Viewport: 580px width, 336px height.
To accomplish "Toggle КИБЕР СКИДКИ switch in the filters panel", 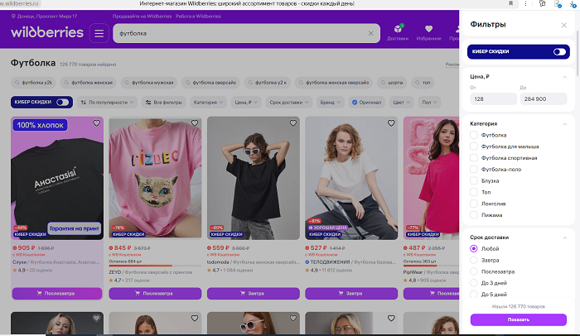I will coord(559,52).
